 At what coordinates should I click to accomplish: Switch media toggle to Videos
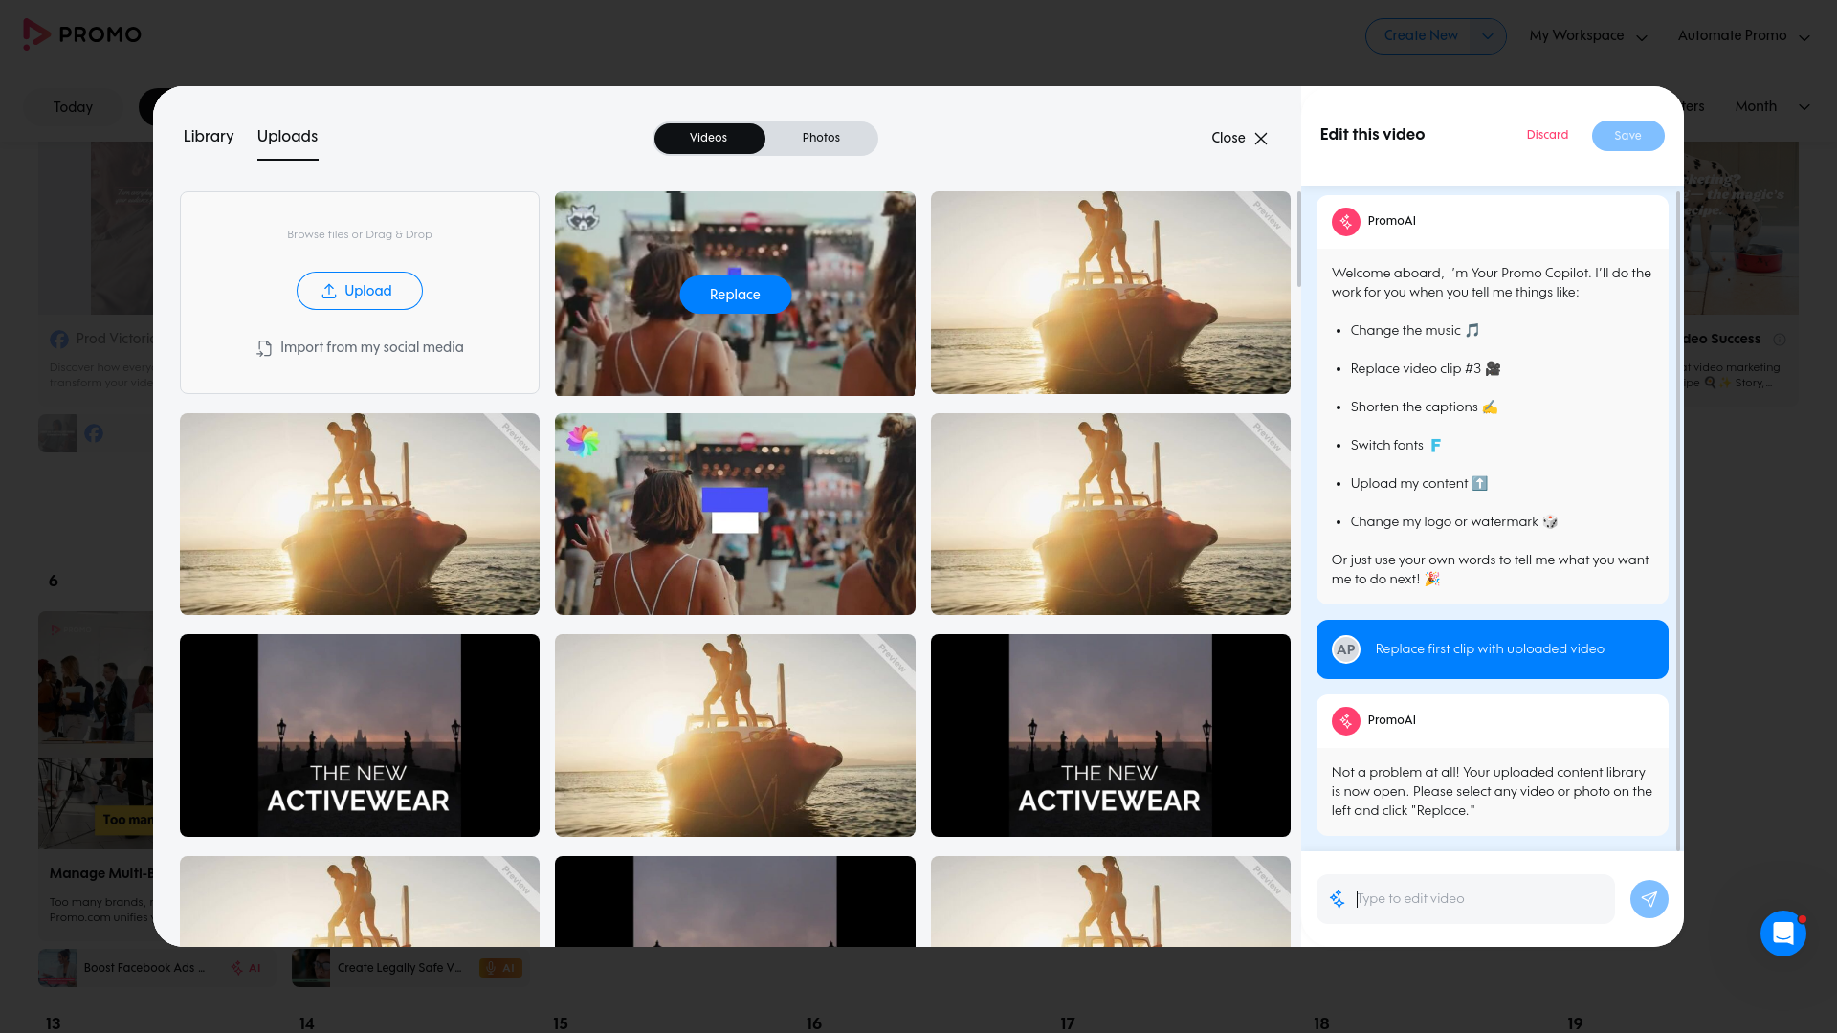(x=708, y=138)
